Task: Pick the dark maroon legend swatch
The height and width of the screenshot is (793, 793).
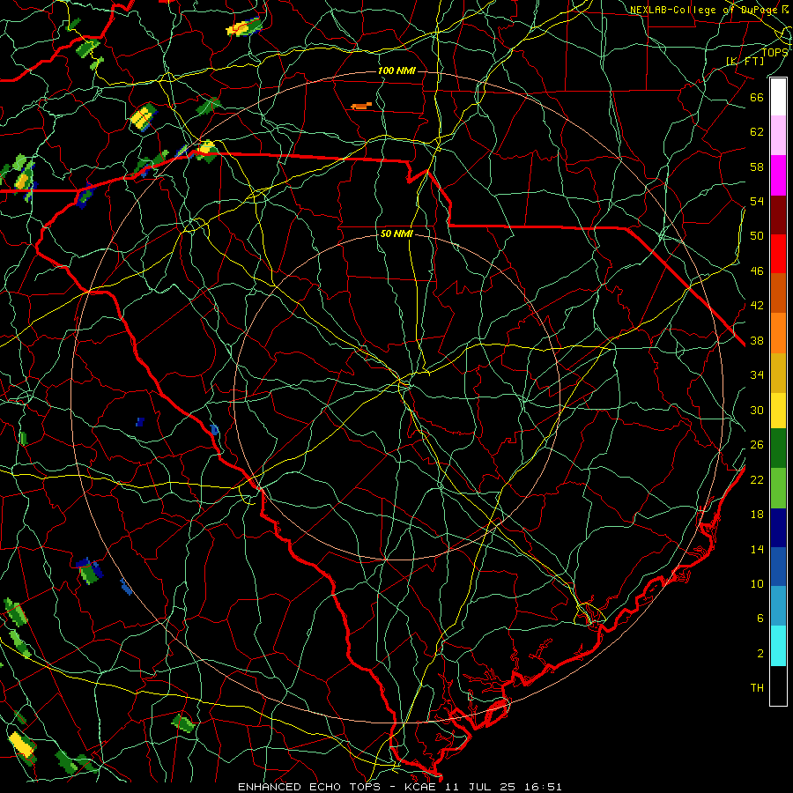Action: click(778, 215)
